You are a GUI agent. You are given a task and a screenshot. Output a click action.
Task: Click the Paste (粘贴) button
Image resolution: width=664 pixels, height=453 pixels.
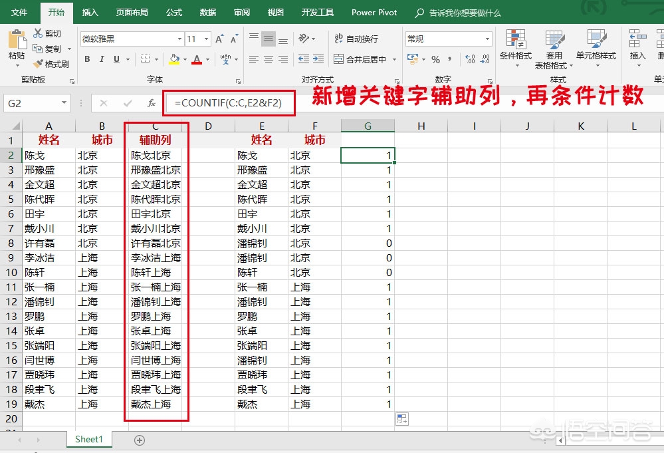(x=16, y=47)
